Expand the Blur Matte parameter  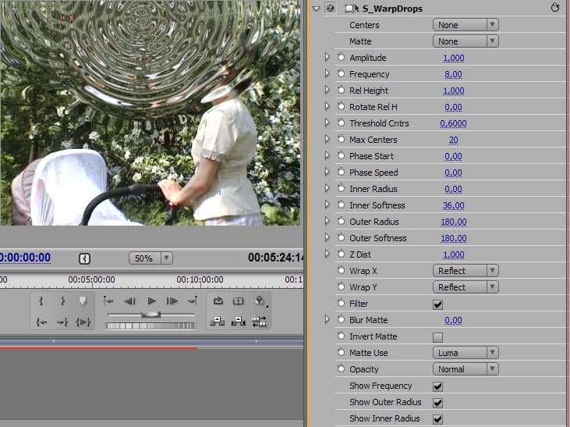[327, 319]
